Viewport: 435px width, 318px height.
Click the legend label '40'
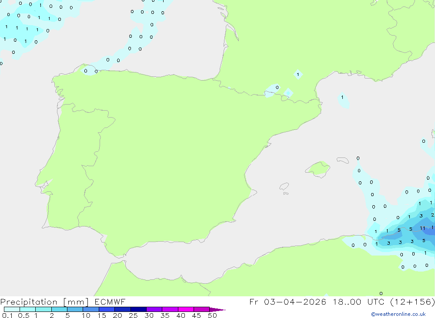click(x=181, y=315)
